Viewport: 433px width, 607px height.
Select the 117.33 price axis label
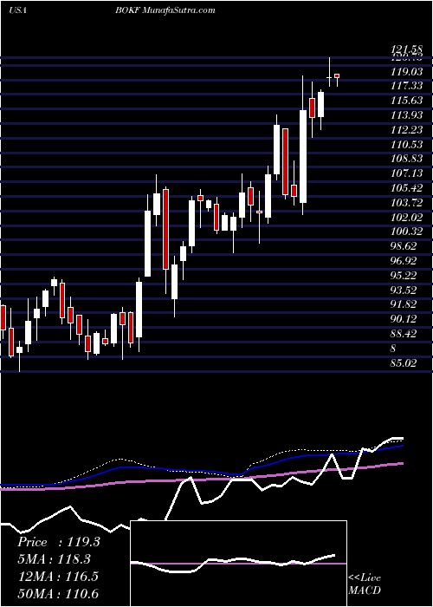[x=406, y=86]
